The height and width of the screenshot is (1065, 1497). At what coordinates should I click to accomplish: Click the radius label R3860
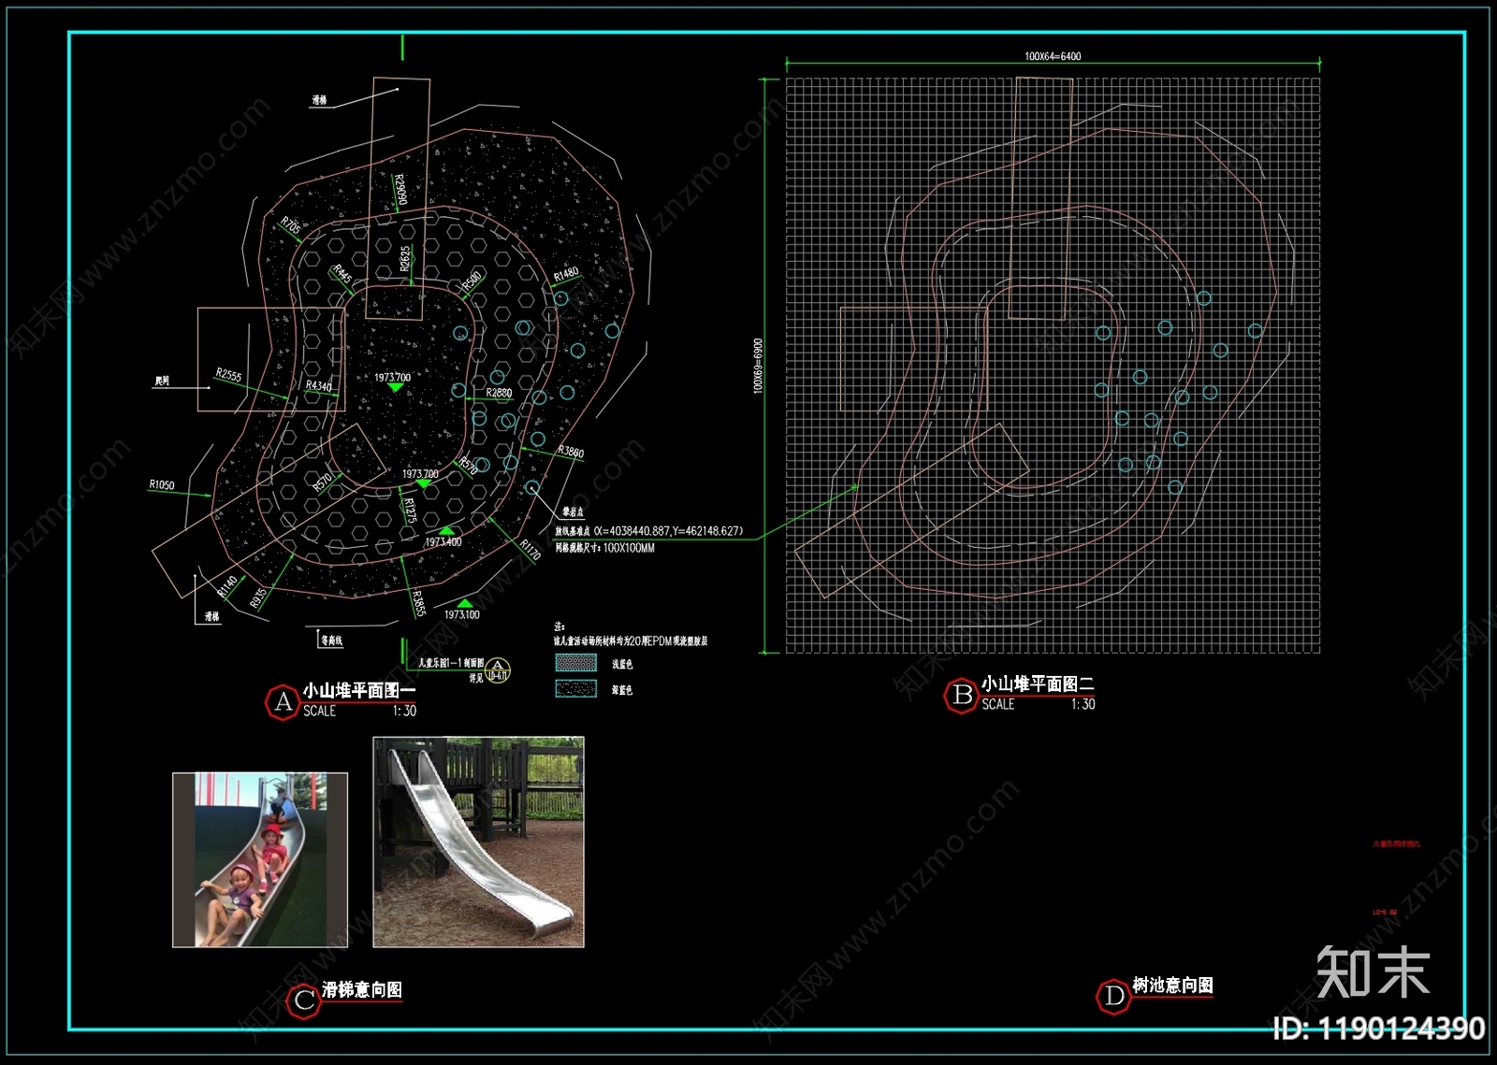571,452
